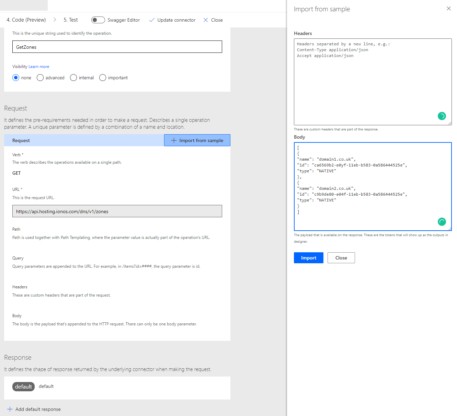Click the Update connector checkmark icon
457x416 pixels.
point(152,20)
